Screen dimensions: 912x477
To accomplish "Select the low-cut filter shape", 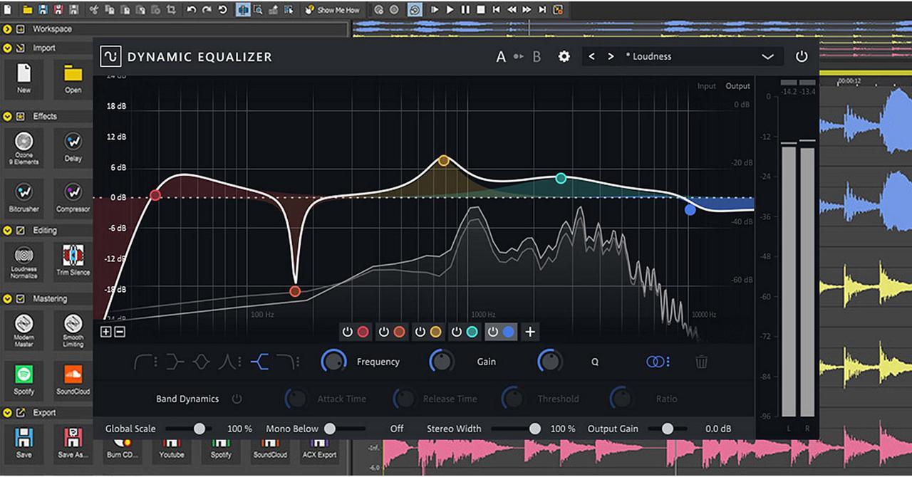I will [x=143, y=362].
